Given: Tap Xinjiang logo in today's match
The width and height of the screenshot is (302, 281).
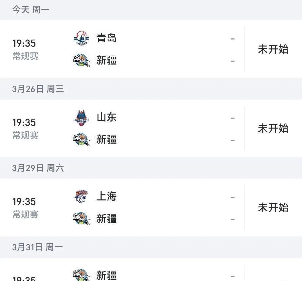Looking at the screenshot, I should pos(81,61).
